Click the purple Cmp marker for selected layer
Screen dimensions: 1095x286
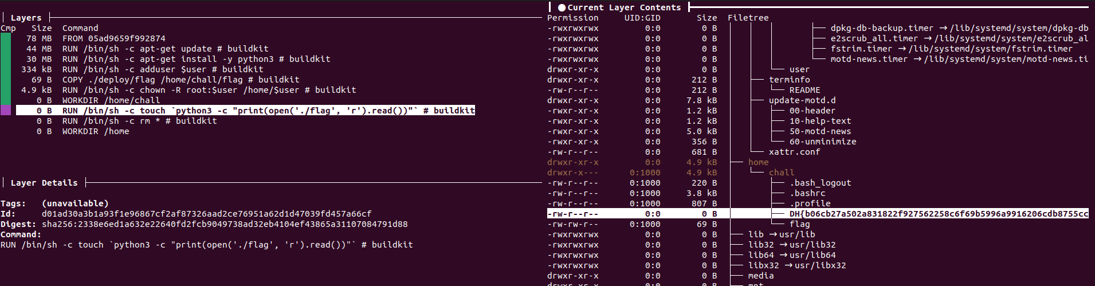coord(6,110)
